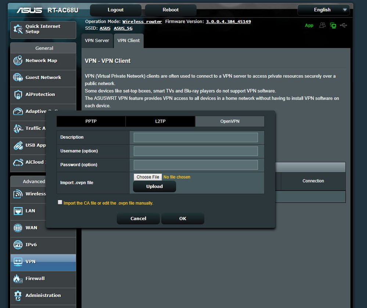Click Choose File to import .ovpn
The image size is (367, 308).
(x=148, y=177)
